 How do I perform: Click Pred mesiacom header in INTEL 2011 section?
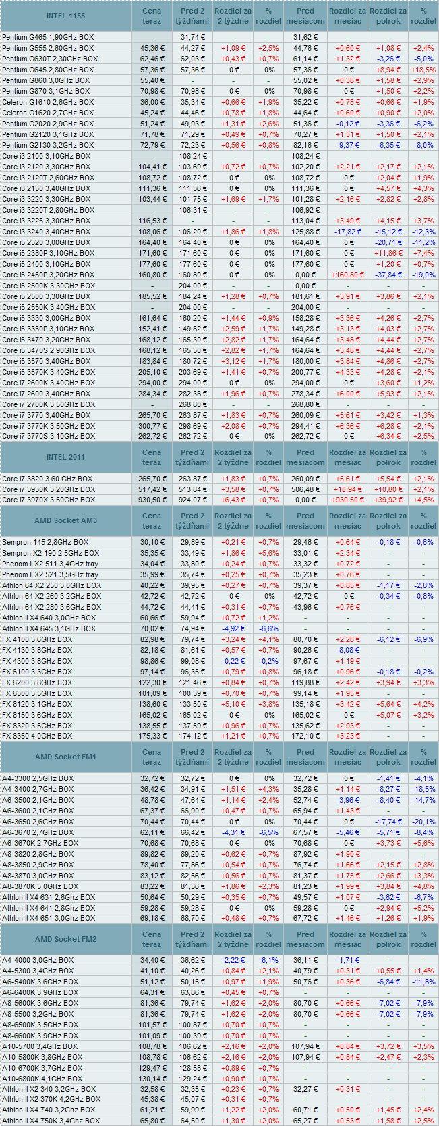(305, 457)
